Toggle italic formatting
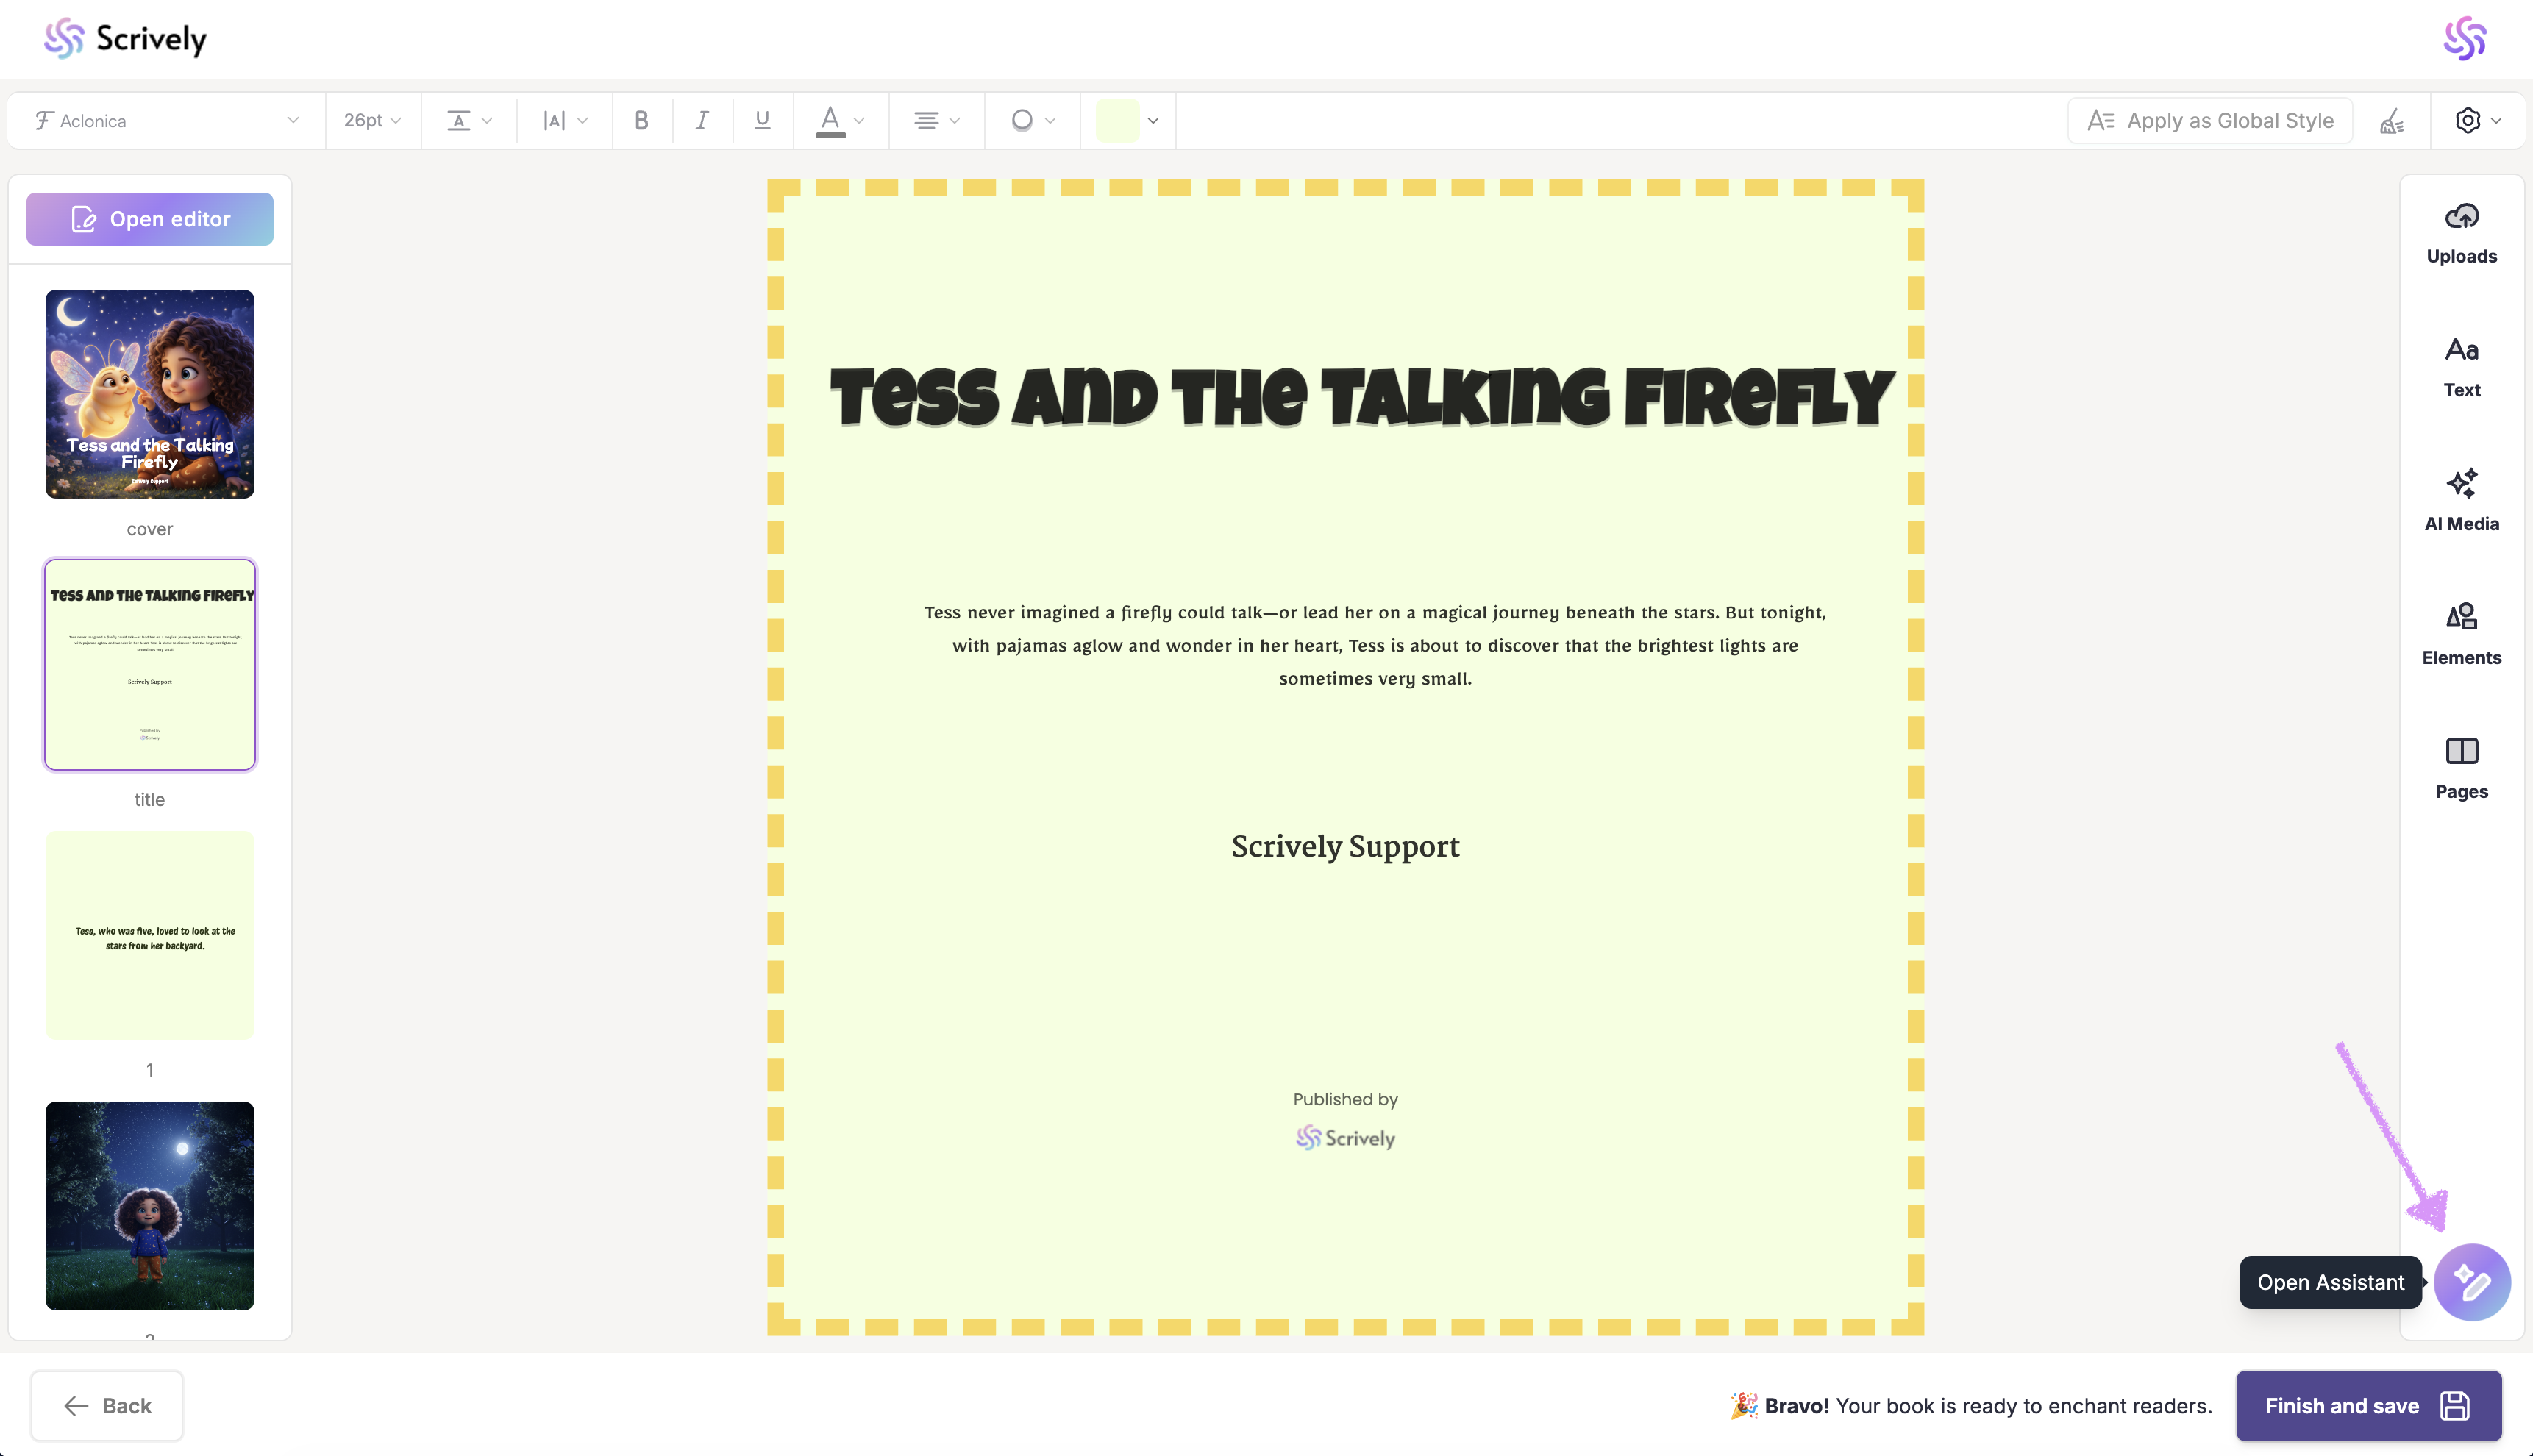This screenshot has width=2533, height=1456. click(x=702, y=121)
